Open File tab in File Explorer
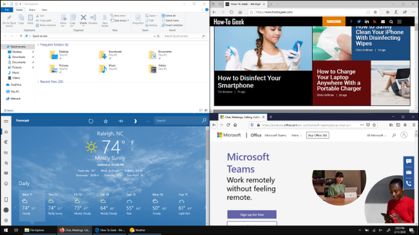Image resolution: width=419 pixels, height=235 pixels. (x=7, y=10)
